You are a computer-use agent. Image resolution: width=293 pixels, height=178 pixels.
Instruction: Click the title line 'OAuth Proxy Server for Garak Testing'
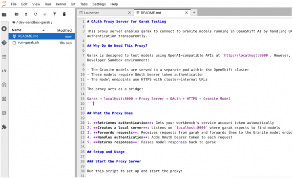coord(126,21)
